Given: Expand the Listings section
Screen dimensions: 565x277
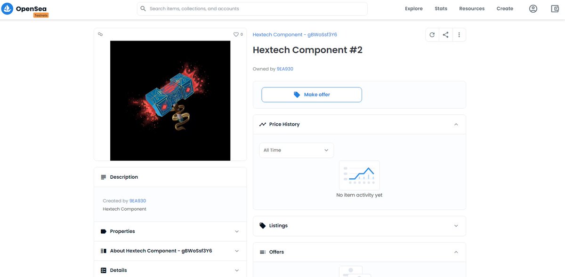Looking at the screenshot, I should coord(456,225).
